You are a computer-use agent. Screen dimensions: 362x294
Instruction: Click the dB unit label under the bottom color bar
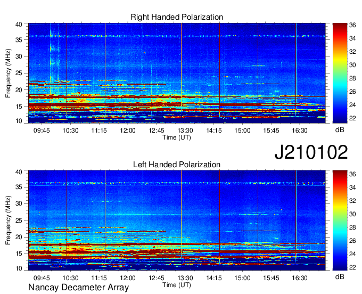(340, 276)
